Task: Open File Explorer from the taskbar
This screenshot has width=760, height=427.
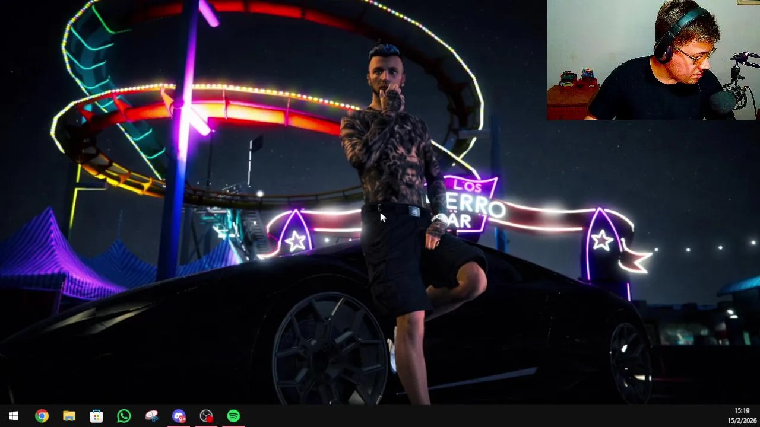Action: click(69, 416)
